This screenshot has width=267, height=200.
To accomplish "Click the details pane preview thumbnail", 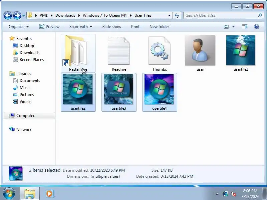I will tap(16, 173).
